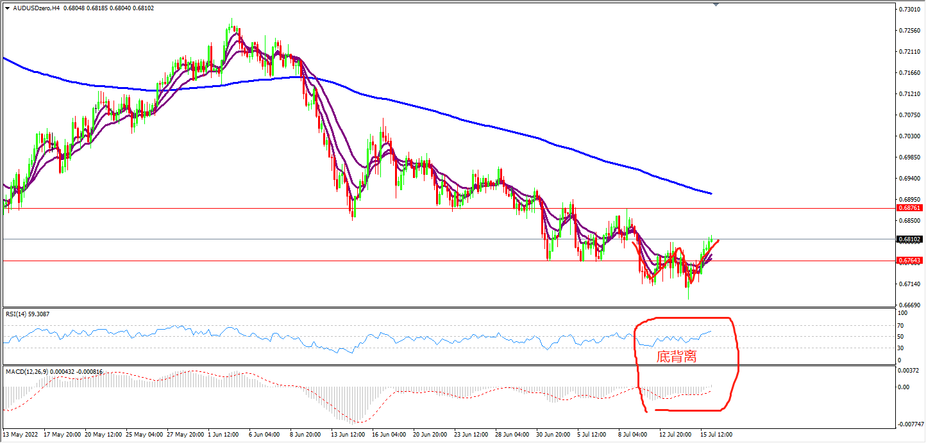Click the 30 Jun 20:00 time label
926x443 pixels.
(x=552, y=435)
